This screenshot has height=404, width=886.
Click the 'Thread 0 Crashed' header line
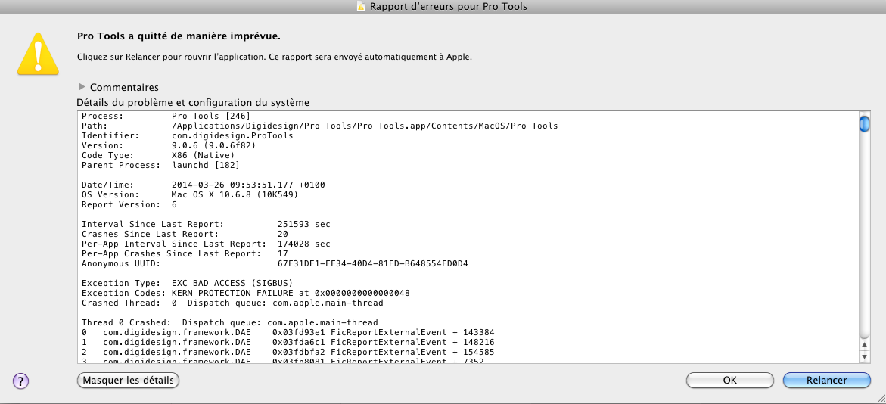coord(230,322)
